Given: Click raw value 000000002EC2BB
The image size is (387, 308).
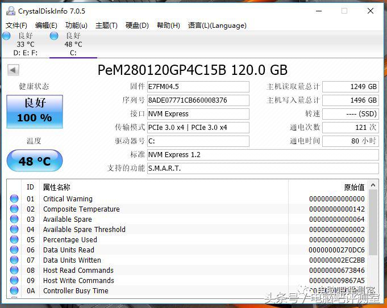Looking at the screenshot, I should (x=337, y=260).
